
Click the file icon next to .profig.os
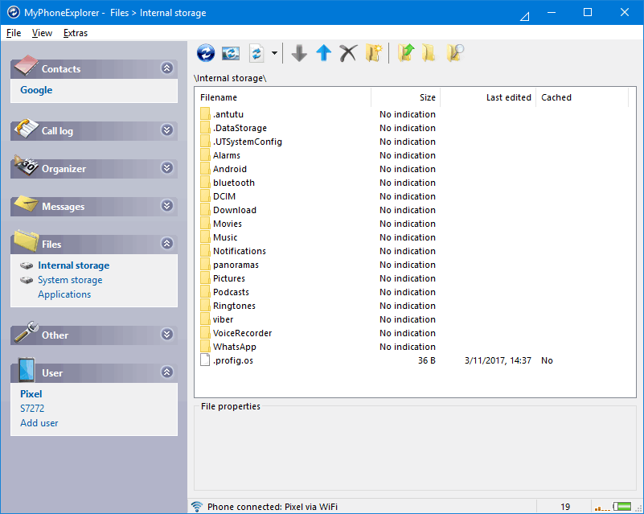(205, 360)
